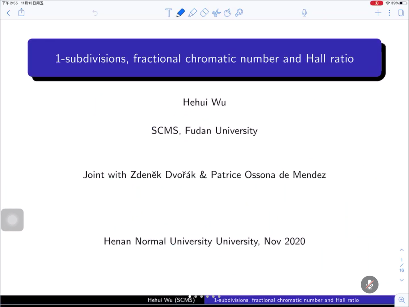The image size is (409, 307).
Task: Switch to the Hand pan tool
Action: coord(227,13)
